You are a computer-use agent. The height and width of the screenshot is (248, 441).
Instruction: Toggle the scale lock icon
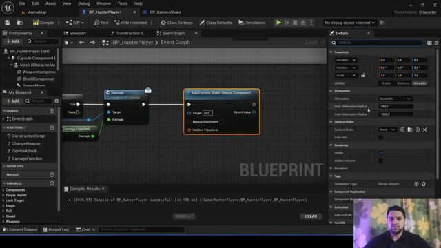click(x=363, y=75)
